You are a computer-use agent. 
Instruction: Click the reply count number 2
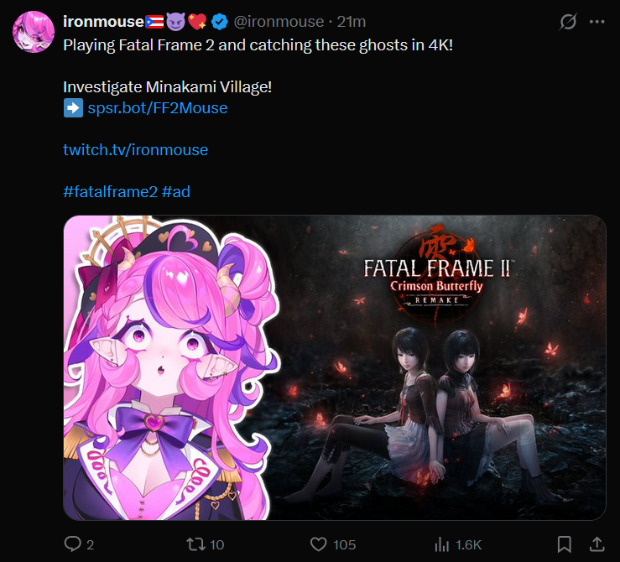point(90,545)
